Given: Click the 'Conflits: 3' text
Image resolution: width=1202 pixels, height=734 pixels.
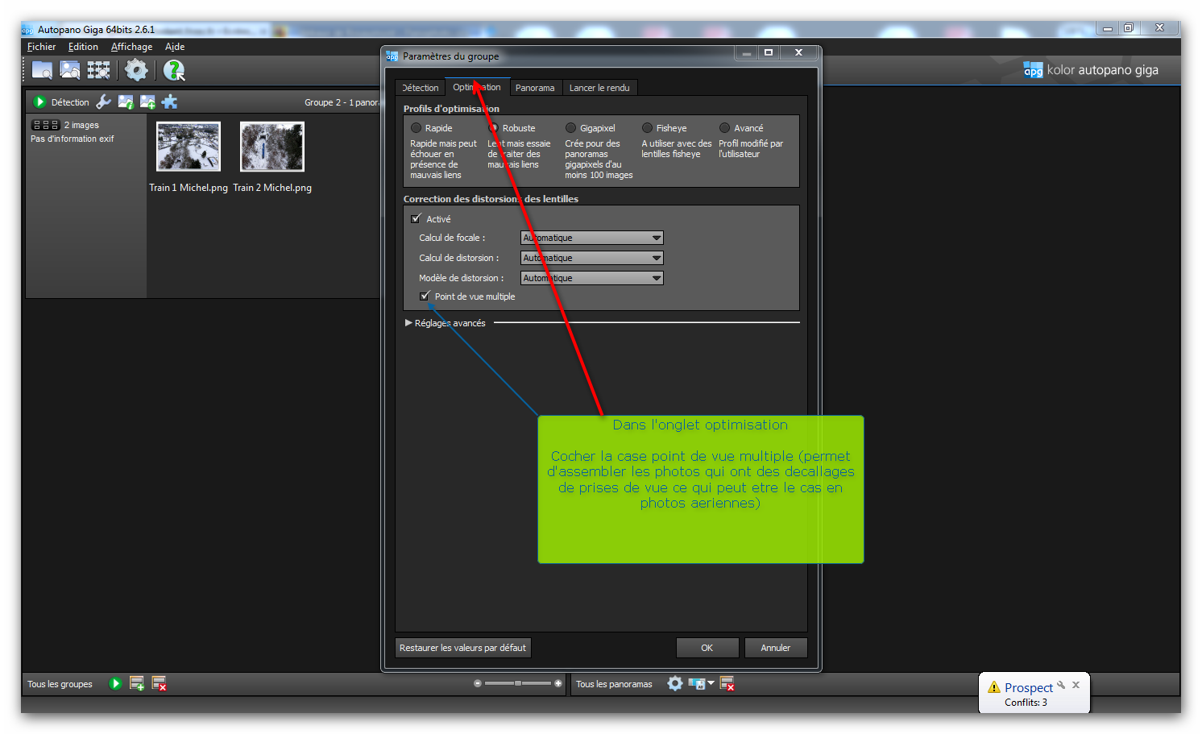Looking at the screenshot, I should tap(1026, 703).
